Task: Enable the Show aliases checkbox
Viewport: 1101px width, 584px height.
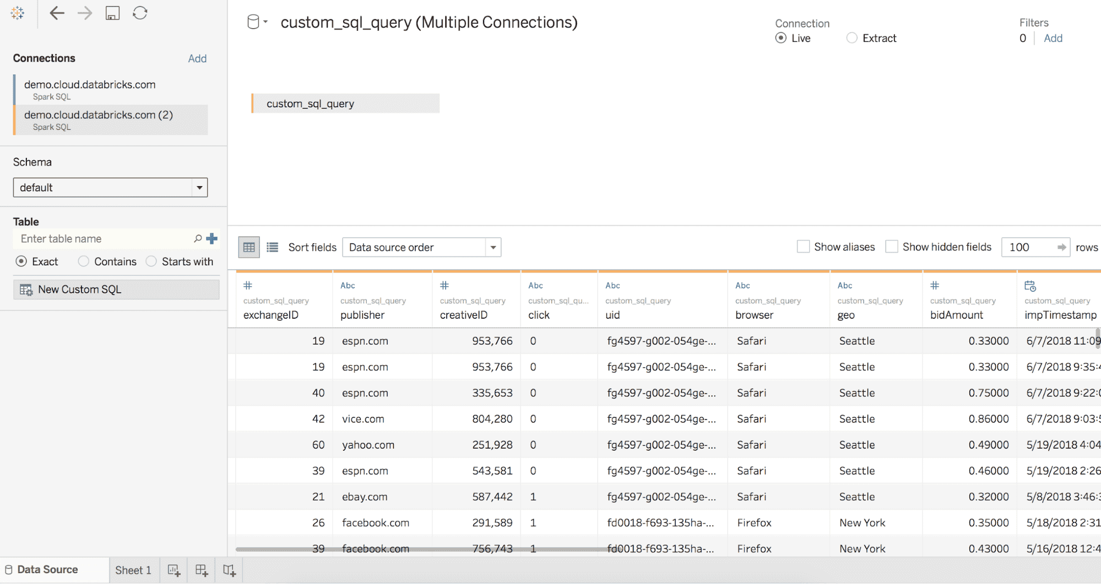Action: 803,247
